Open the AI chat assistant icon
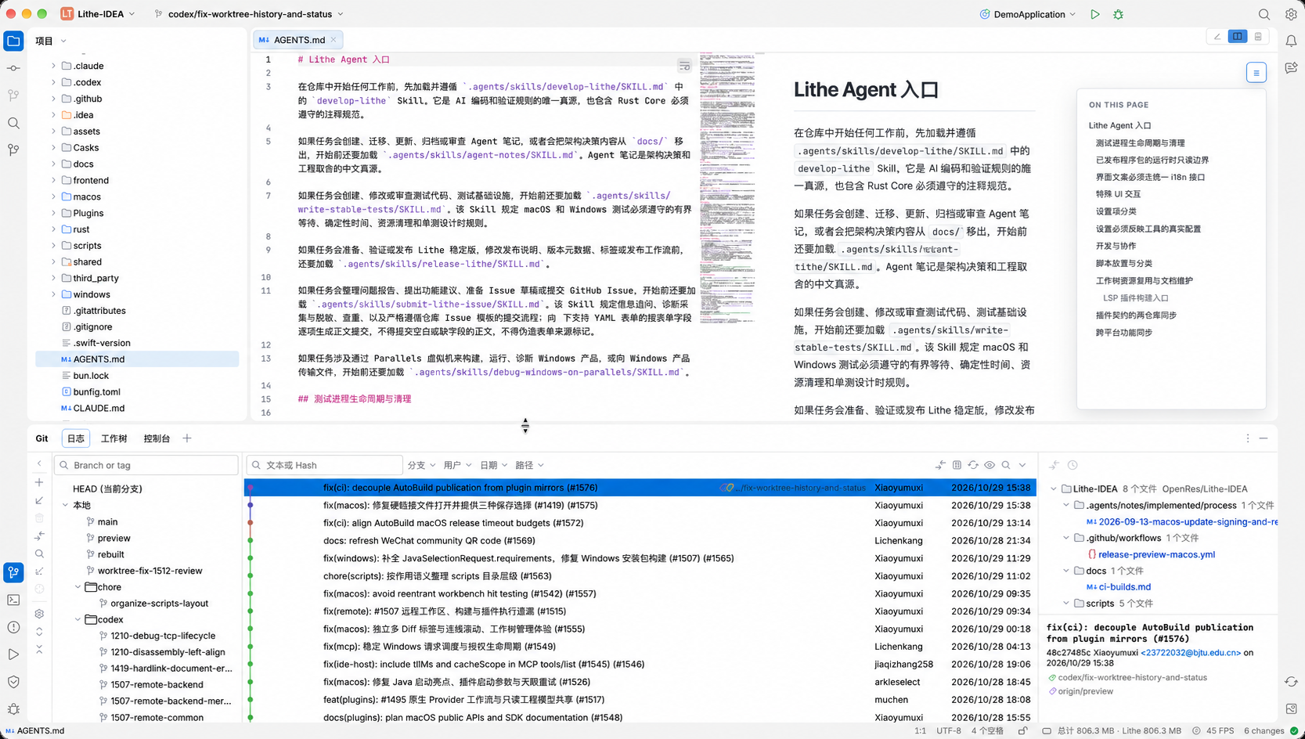 pos(1291,68)
